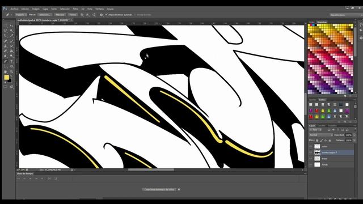
Task: Toggle visibility of sombra copia 7 layer
Action: click(x=310, y=152)
